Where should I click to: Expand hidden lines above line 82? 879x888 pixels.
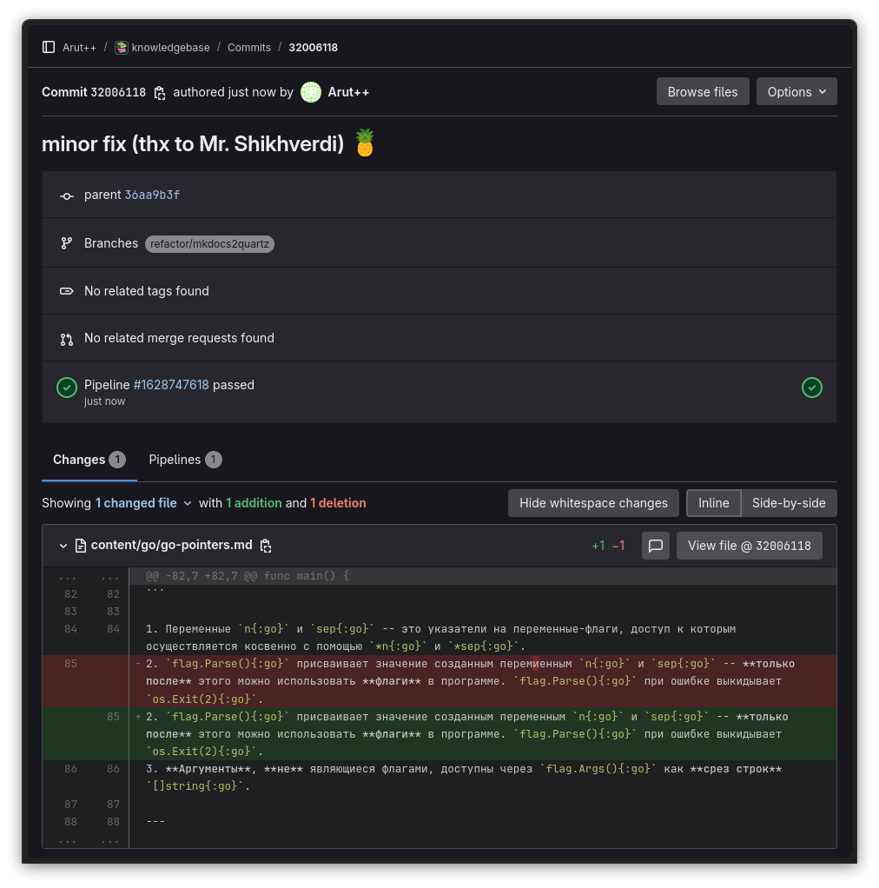click(x=85, y=576)
